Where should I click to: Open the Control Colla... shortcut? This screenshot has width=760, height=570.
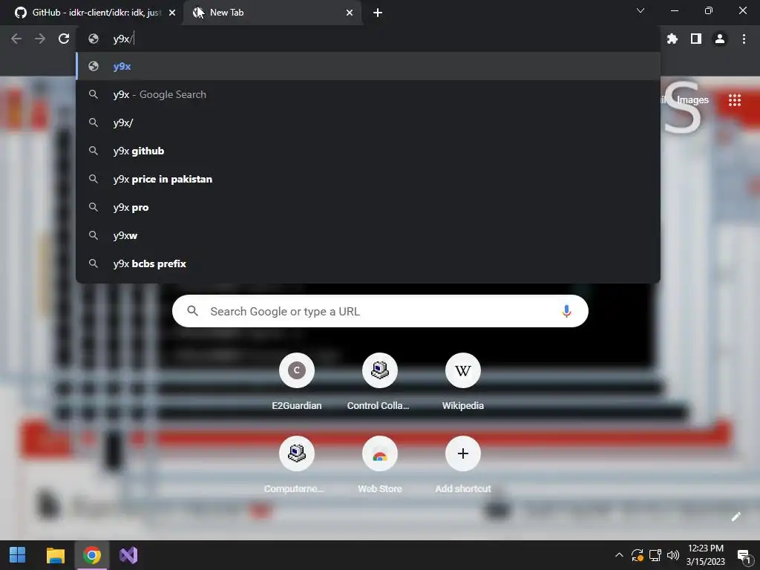pyautogui.click(x=379, y=382)
